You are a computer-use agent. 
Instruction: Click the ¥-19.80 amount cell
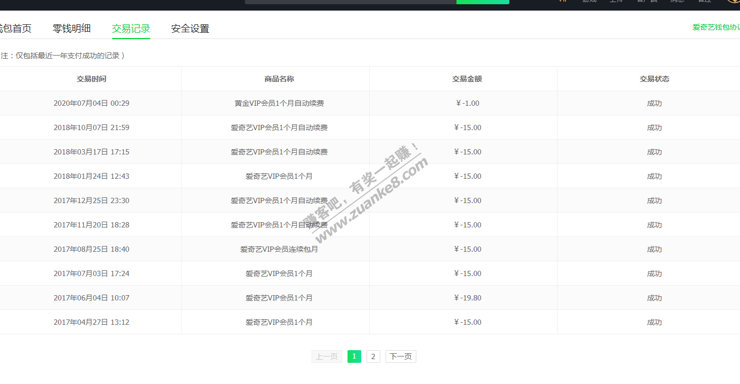click(x=467, y=298)
